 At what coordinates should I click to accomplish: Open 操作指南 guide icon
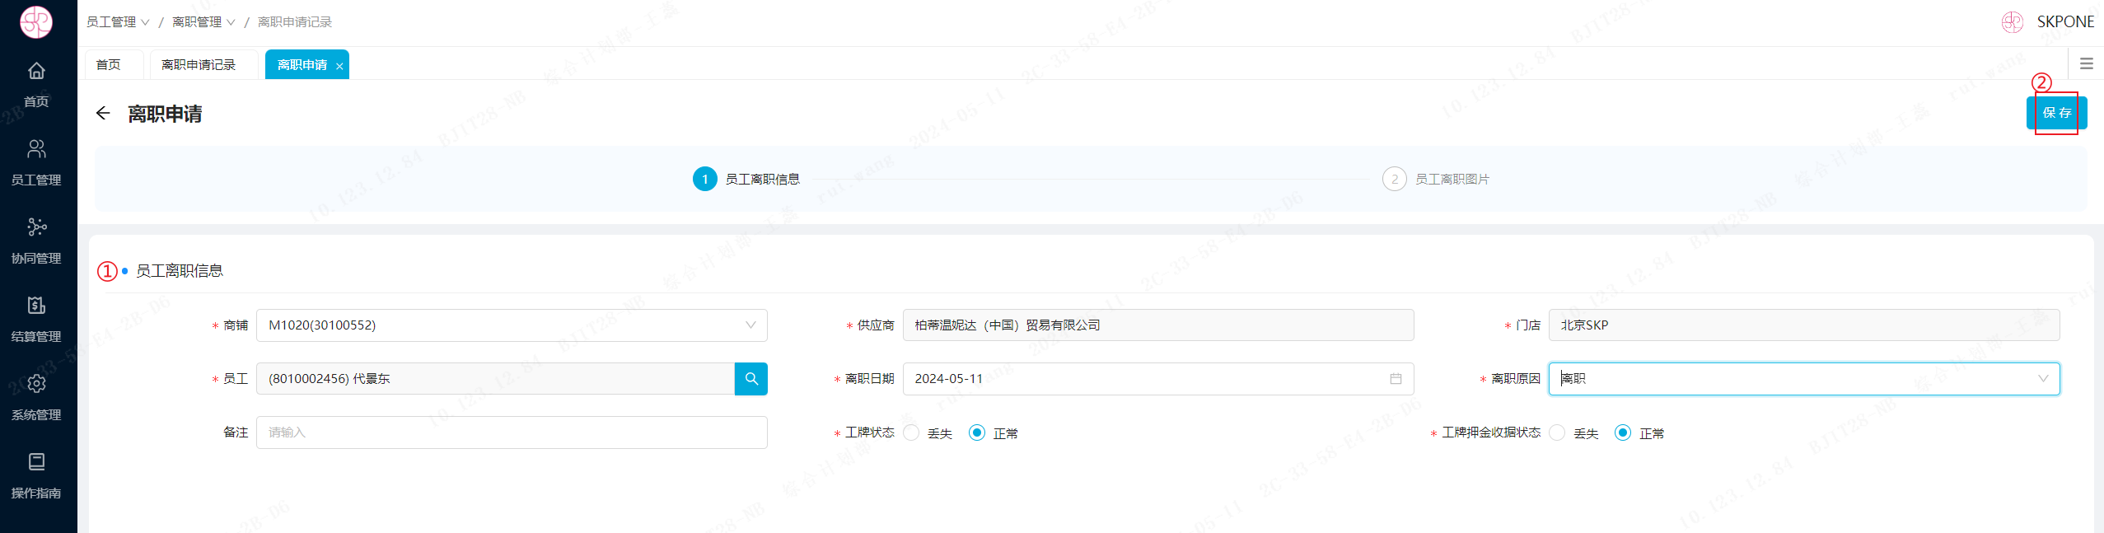[36, 462]
